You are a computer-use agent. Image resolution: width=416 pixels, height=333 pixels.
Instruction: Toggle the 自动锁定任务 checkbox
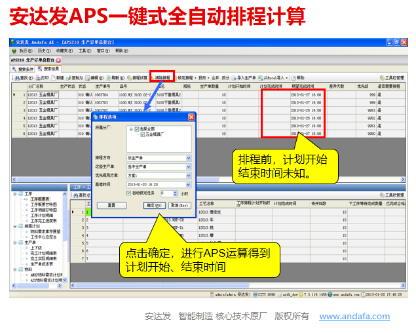pyautogui.click(x=129, y=193)
